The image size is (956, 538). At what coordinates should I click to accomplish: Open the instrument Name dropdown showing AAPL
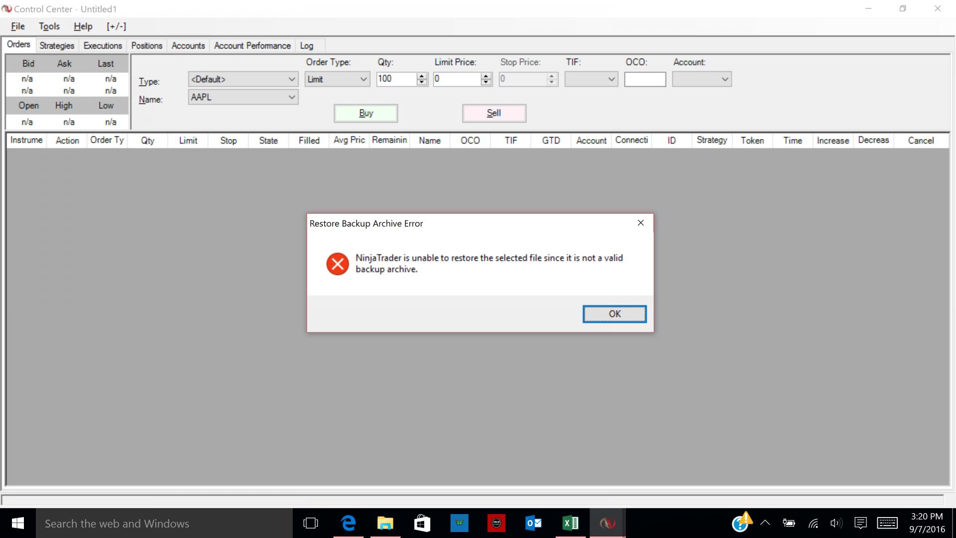(292, 97)
